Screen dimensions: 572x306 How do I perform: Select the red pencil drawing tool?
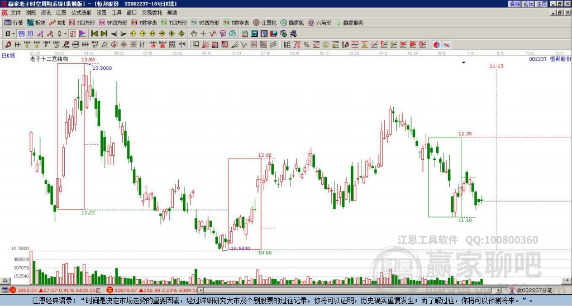[8, 45]
